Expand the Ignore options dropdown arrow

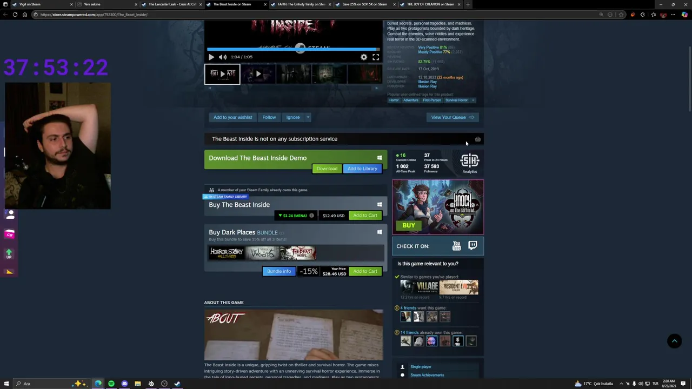(308, 117)
